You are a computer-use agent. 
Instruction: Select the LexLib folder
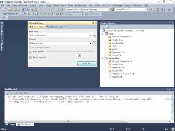pyautogui.click(x=114, y=49)
